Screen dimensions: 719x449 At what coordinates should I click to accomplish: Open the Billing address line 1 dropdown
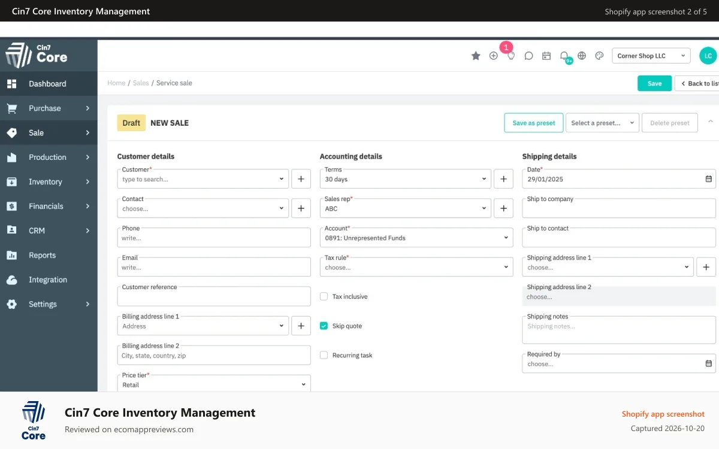click(x=203, y=326)
